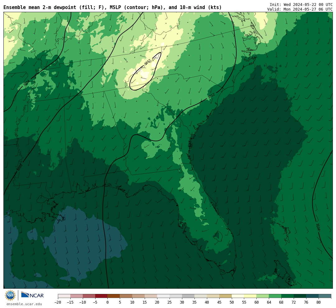The width and height of the screenshot is (336, 308).
Task: Click the 1012 label on the closed contour
Action: (x=147, y=62)
